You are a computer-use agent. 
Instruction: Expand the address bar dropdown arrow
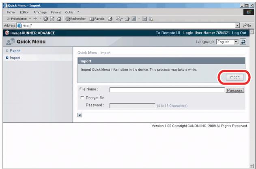coord(237,25)
